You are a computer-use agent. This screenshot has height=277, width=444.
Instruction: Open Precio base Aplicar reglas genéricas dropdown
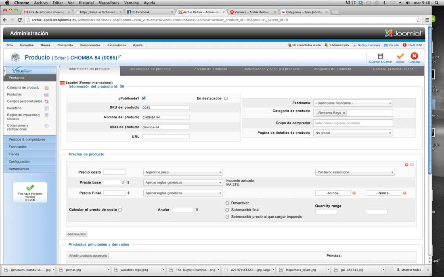point(183,183)
